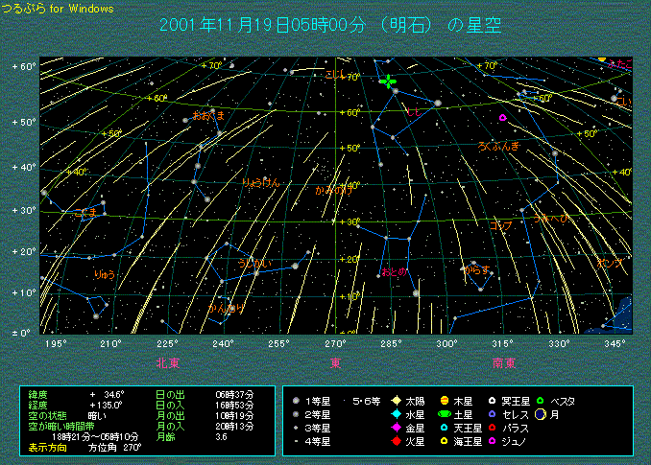Click the からす constellation label
651x465 pixels.
475,270
